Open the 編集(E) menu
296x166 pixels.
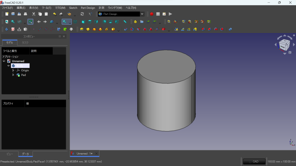coord(21,8)
